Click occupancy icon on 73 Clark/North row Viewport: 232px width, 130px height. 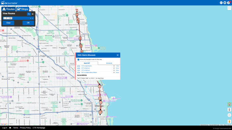pos(114,66)
